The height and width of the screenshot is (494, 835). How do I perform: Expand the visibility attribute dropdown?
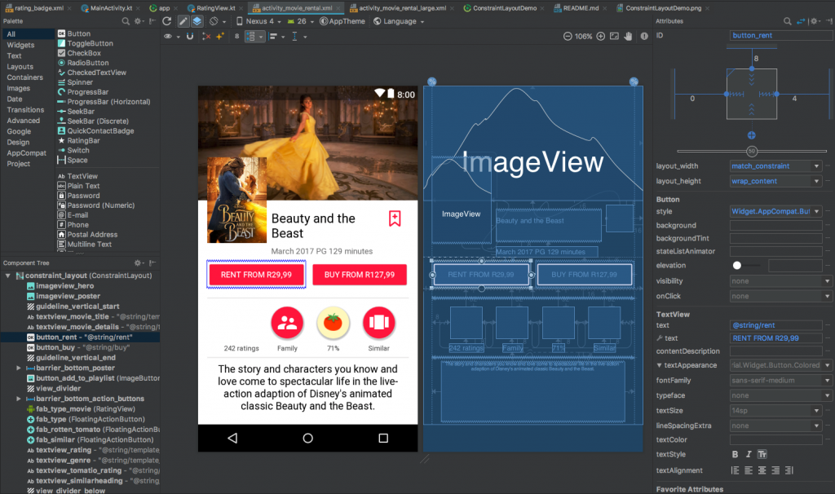click(x=828, y=280)
